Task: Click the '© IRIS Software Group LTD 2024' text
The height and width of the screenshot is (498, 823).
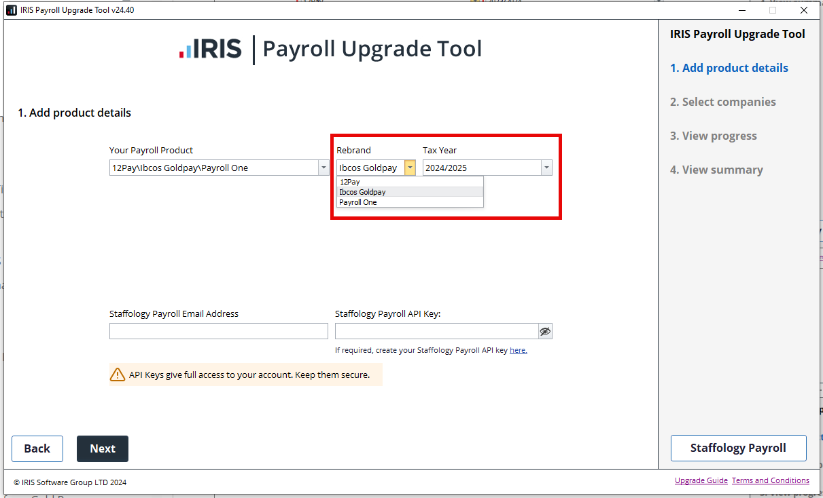Action: [x=70, y=482]
